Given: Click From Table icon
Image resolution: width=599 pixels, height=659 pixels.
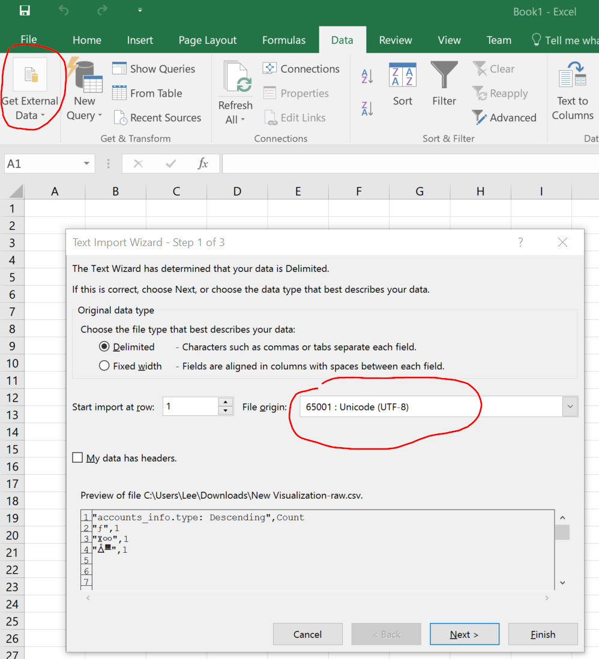Looking at the screenshot, I should (x=119, y=93).
